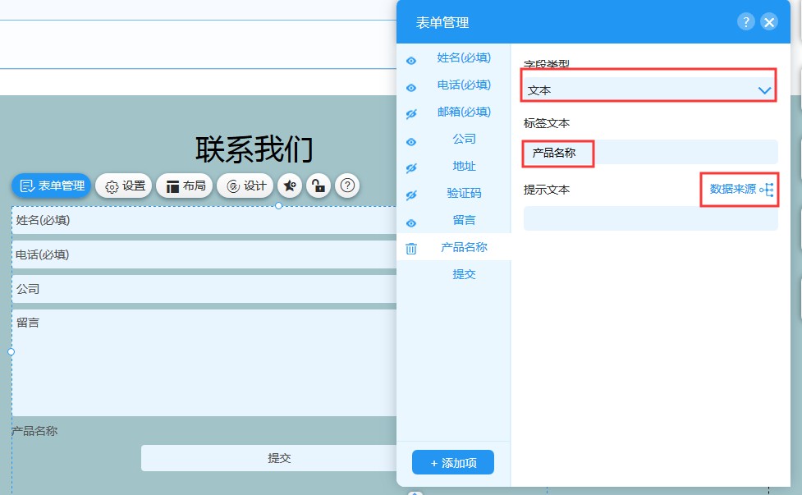802x495 pixels.
Task: Hide the 姓名(必填) field with eye icon
Action: click(x=411, y=61)
